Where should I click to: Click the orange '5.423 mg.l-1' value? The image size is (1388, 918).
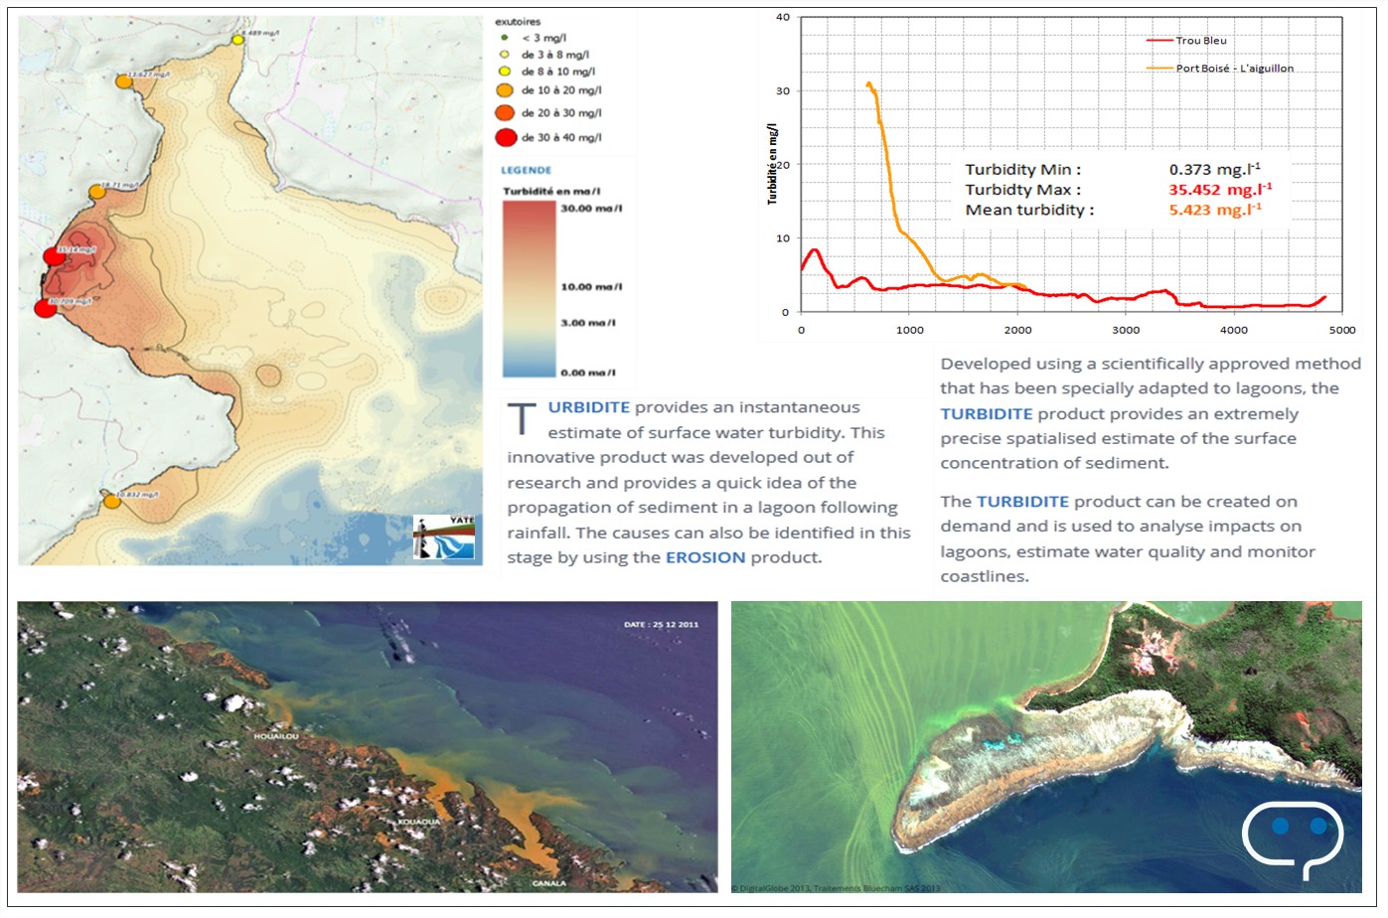coord(1215,209)
